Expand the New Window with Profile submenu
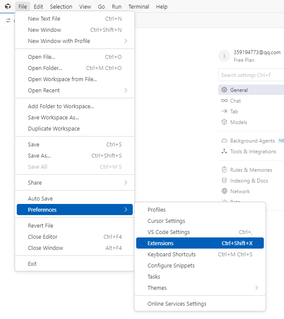284x319 pixels. tap(125, 41)
